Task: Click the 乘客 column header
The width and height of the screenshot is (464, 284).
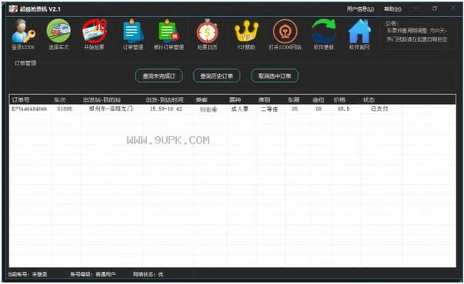Action: coord(202,100)
